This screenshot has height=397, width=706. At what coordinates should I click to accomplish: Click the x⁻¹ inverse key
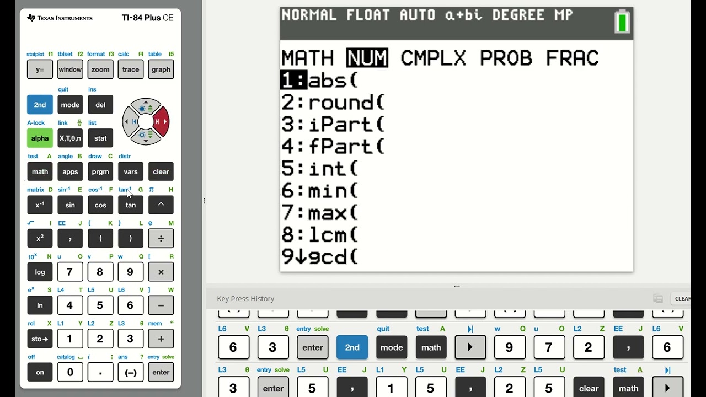point(40,205)
